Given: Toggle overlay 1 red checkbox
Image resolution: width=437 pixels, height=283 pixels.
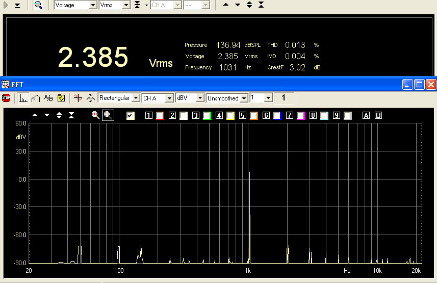Looking at the screenshot, I should pos(160,116).
